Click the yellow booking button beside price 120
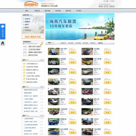 point(108,53)
